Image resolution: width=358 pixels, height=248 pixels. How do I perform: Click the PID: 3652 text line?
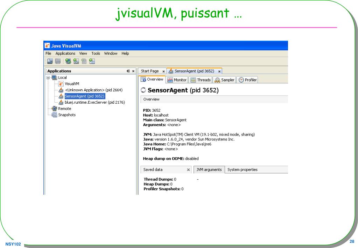tap(152, 110)
